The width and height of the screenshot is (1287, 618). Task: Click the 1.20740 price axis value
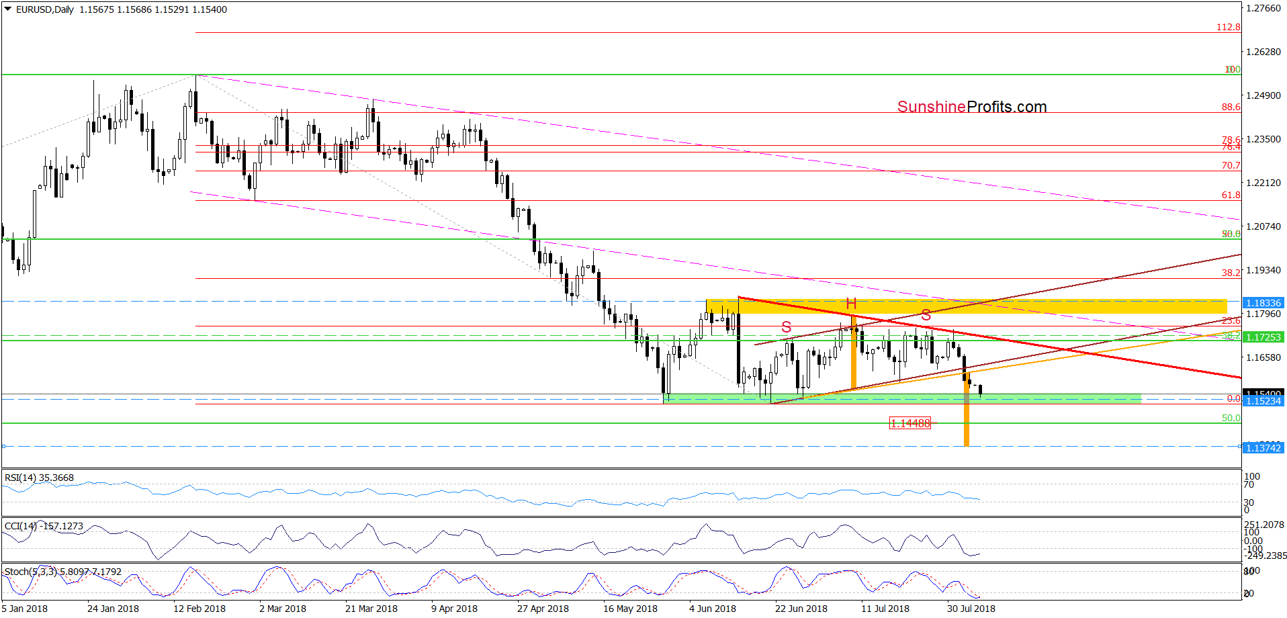click(x=1263, y=226)
